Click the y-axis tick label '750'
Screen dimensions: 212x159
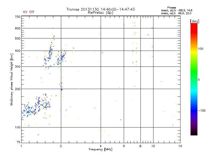(17, 17)
